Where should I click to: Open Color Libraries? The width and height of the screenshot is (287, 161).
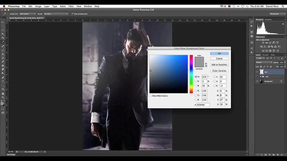pyautogui.click(x=219, y=71)
